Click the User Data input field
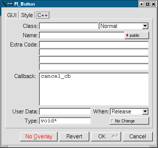 click(x=65, y=112)
